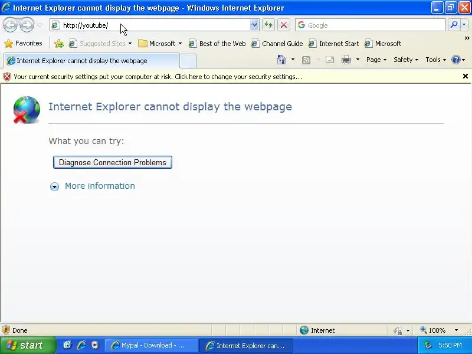The width and height of the screenshot is (472, 354).
Task: Click the security settings warning information bar
Action: coord(231,77)
